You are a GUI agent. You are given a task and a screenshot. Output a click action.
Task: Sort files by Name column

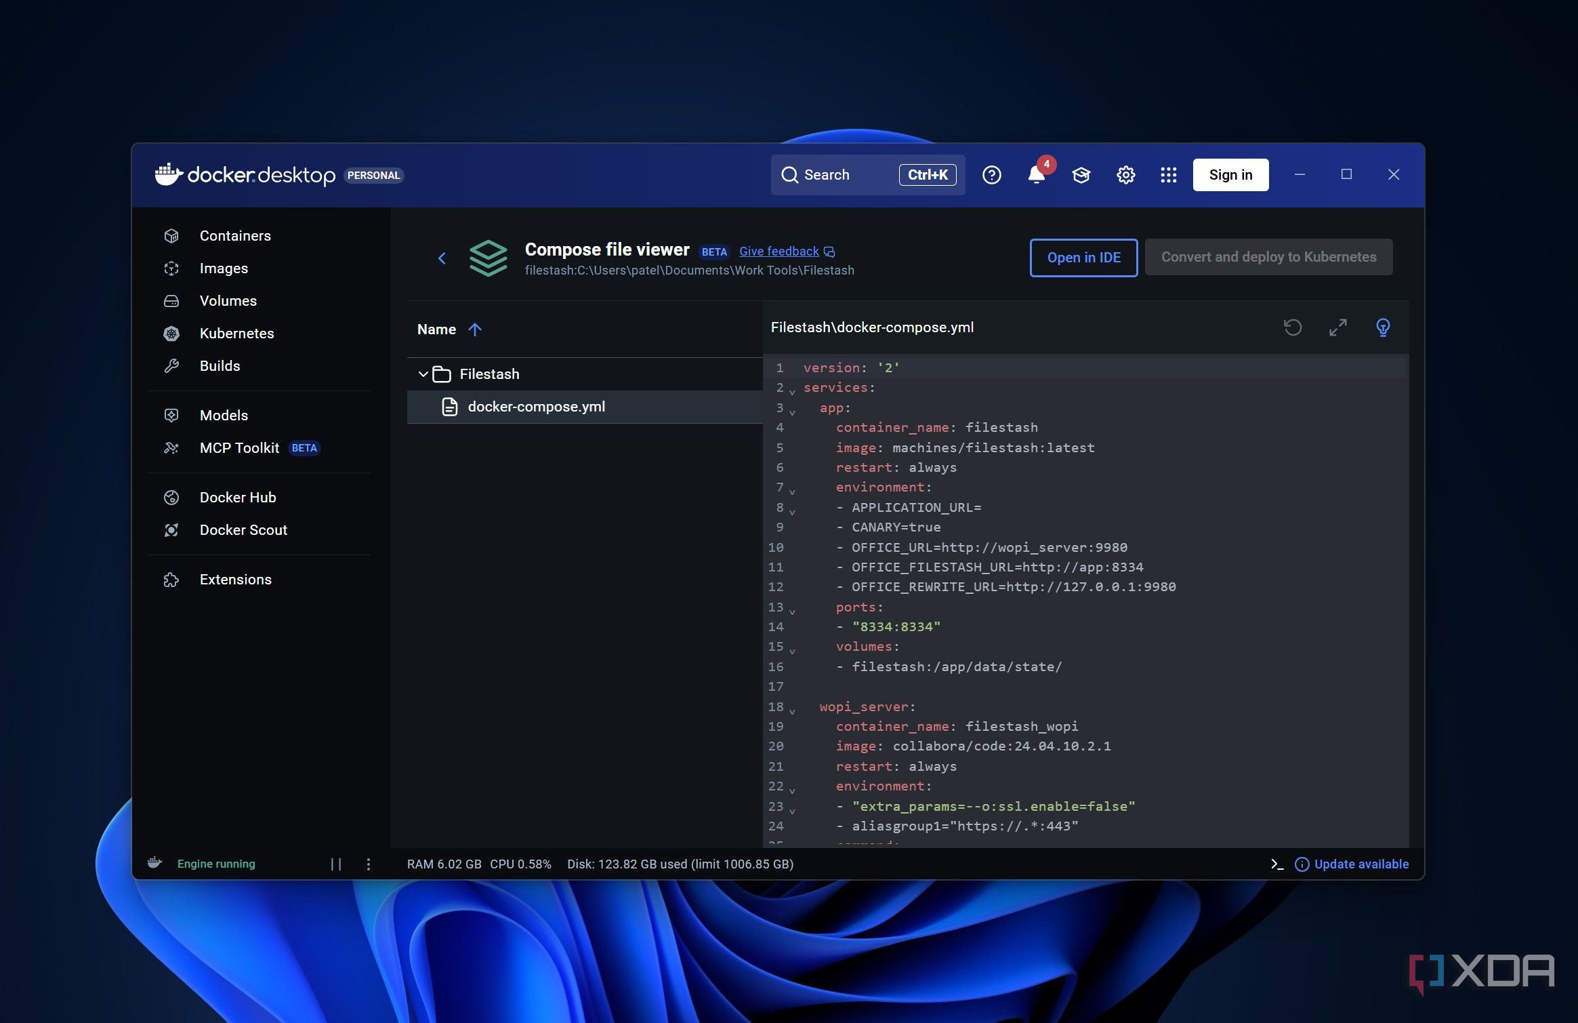[436, 329]
